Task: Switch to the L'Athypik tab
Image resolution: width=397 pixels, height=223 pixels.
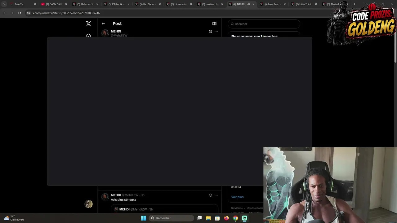Action: pos(116,4)
